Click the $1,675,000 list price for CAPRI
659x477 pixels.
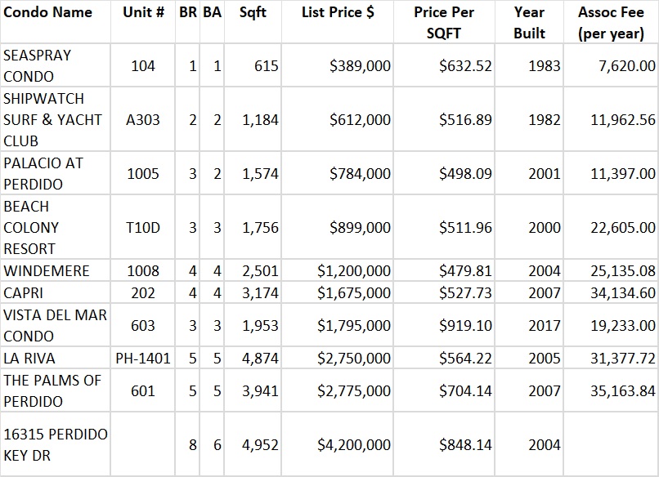tap(354, 292)
